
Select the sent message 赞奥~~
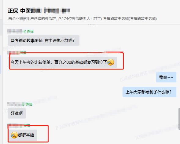[x=166, y=77]
